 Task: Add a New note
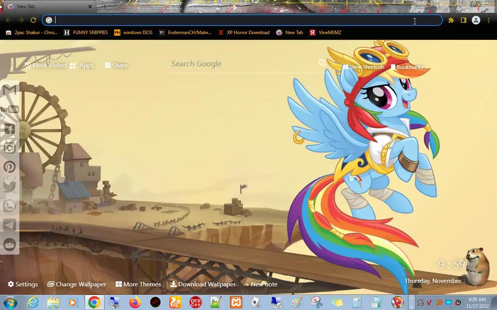coord(261,284)
